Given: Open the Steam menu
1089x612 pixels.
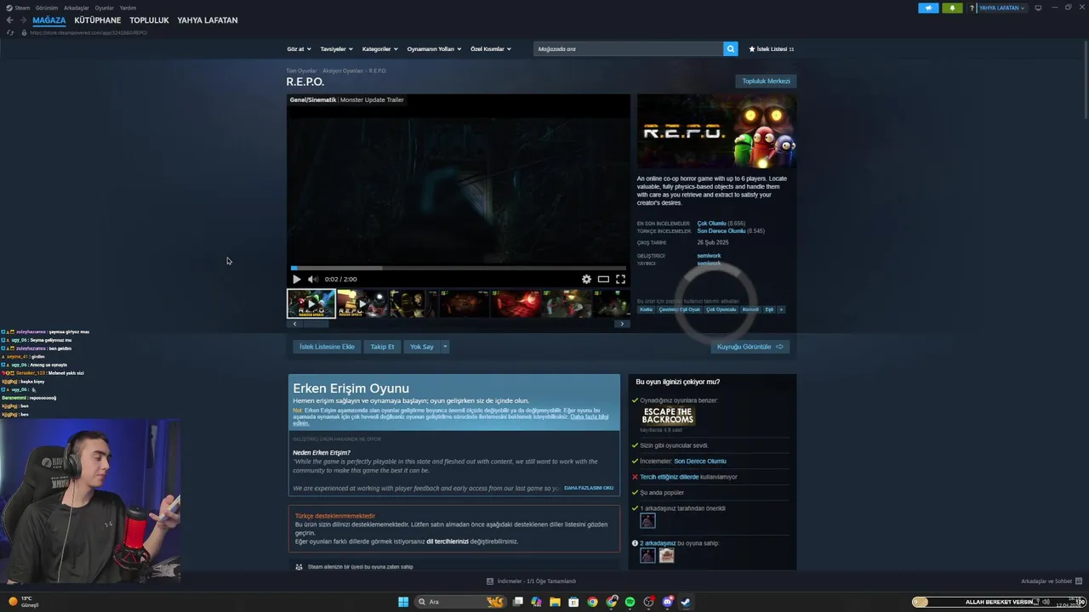Looking at the screenshot, I should pyautogui.click(x=23, y=8).
